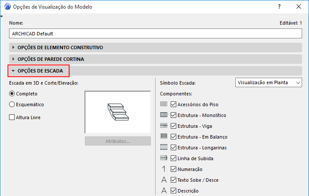Select the Esquemático radio option
This screenshot has height=196, width=309.
click(x=12, y=104)
